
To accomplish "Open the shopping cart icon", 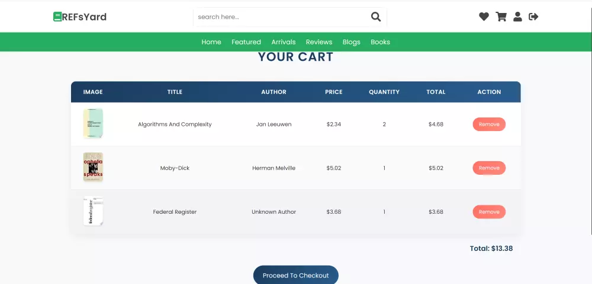I will pos(501,17).
